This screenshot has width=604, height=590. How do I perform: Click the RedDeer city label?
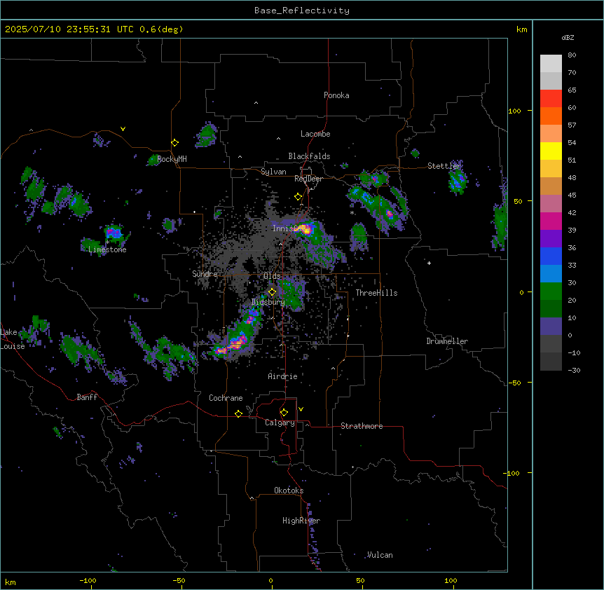(308, 179)
